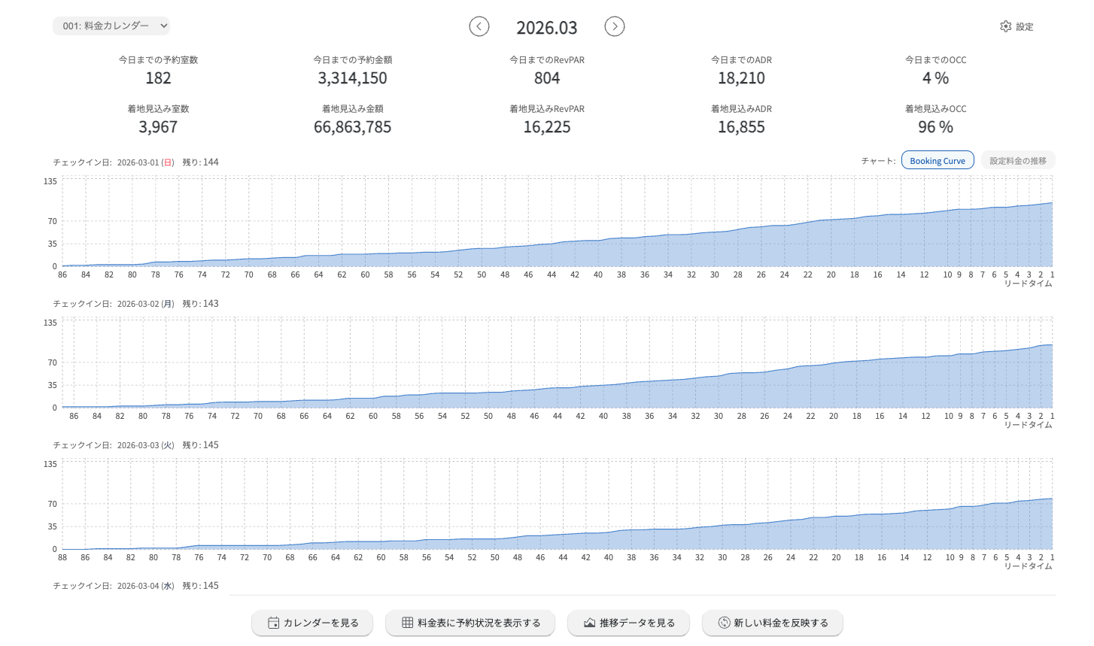Click the 2026-03-01 check-in date label

pos(138,162)
